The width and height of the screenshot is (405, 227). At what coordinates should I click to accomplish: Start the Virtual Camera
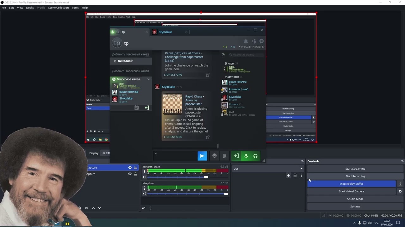click(352, 191)
